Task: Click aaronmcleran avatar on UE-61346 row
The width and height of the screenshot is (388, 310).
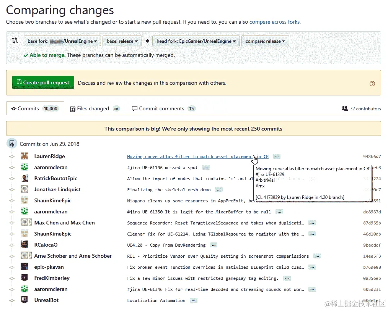Action: coord(24,289)
